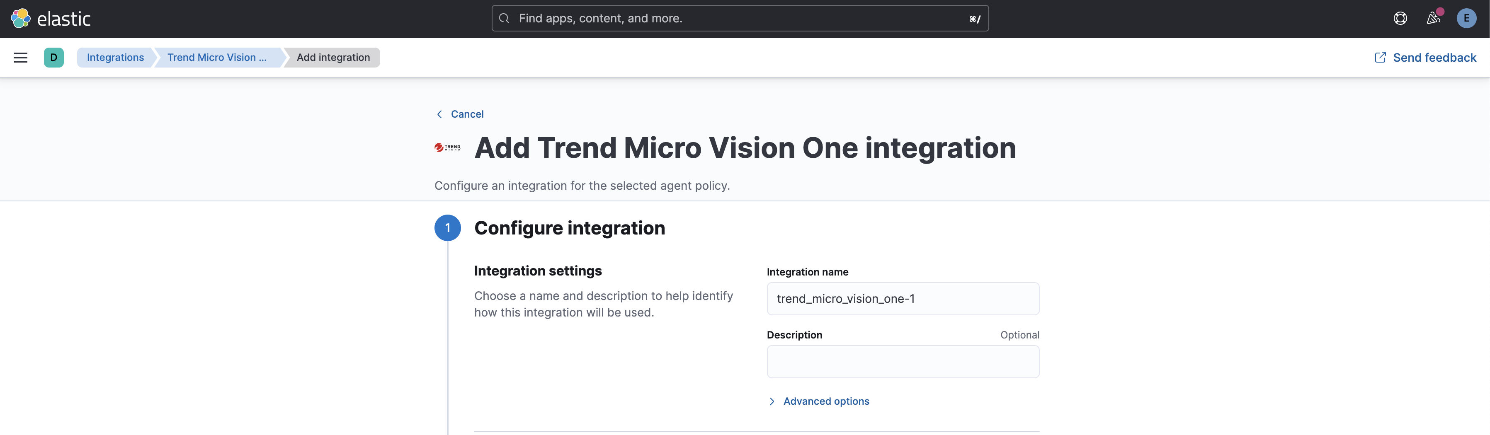Click the Description input field
This screenshot has width=1490, height=435.
[x=903, y=362]
